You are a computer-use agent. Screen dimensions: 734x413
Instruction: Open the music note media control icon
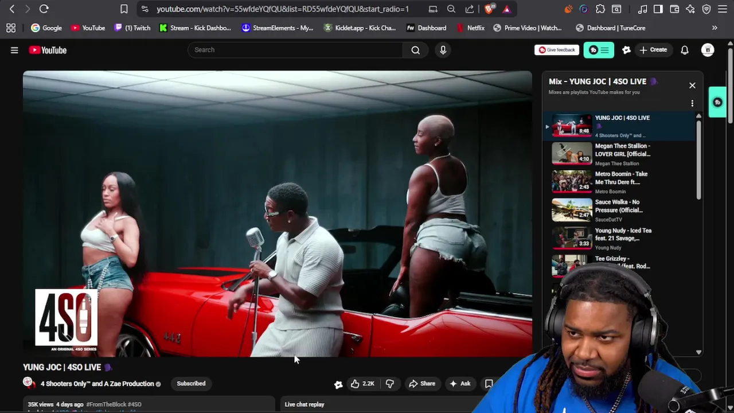coord(642,9)
